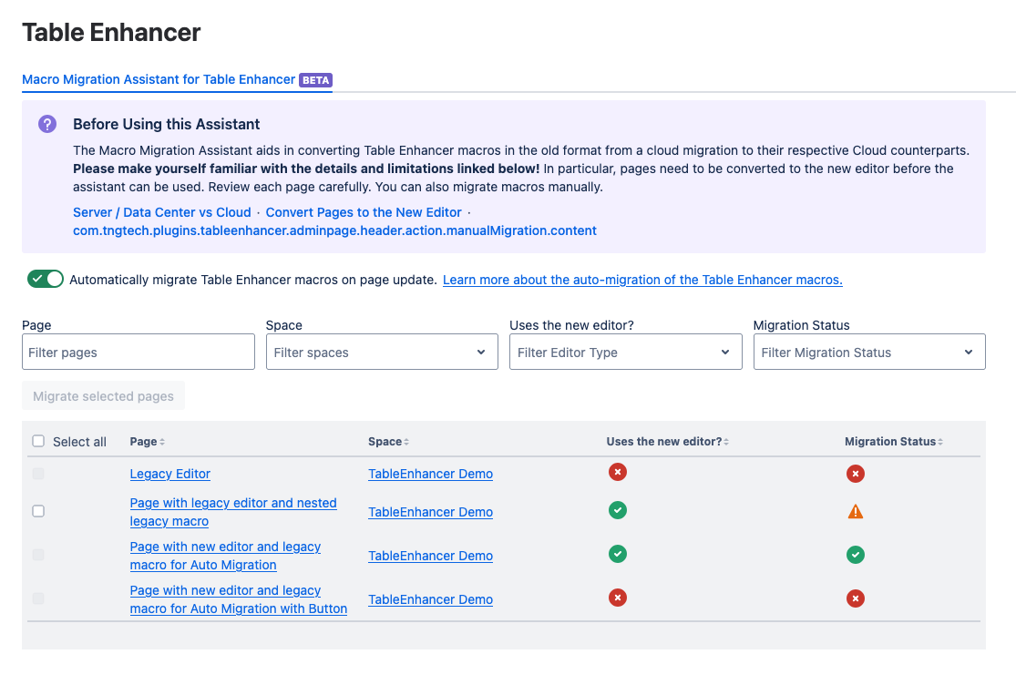Open Learn more about auto-migration link
The width and height of the screenshot is (1016, 675).
[x=642, y=281]
